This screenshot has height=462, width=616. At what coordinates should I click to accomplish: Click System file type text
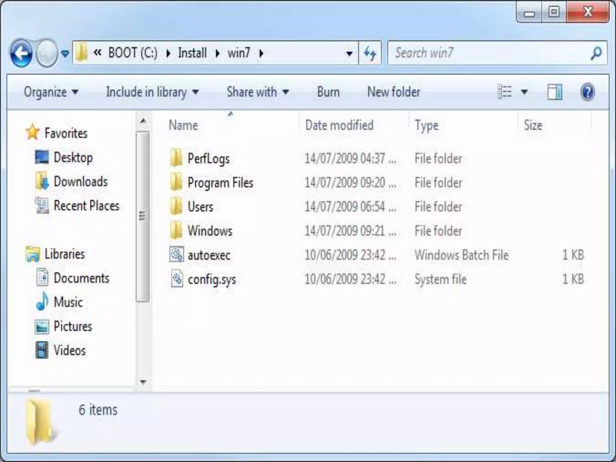tap(441, 279)
